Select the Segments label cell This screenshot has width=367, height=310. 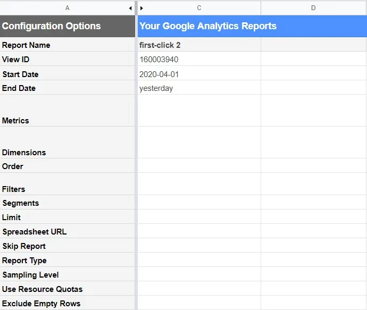pyautogui.click(x=68, y=203)
